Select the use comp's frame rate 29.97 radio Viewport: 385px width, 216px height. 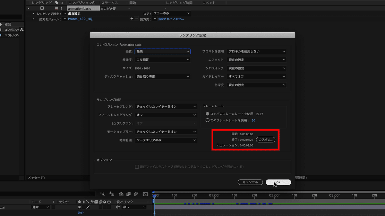click(x=207, y=114)
